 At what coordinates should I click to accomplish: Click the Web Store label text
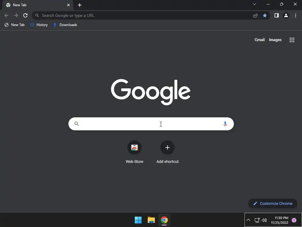point(134,162)
